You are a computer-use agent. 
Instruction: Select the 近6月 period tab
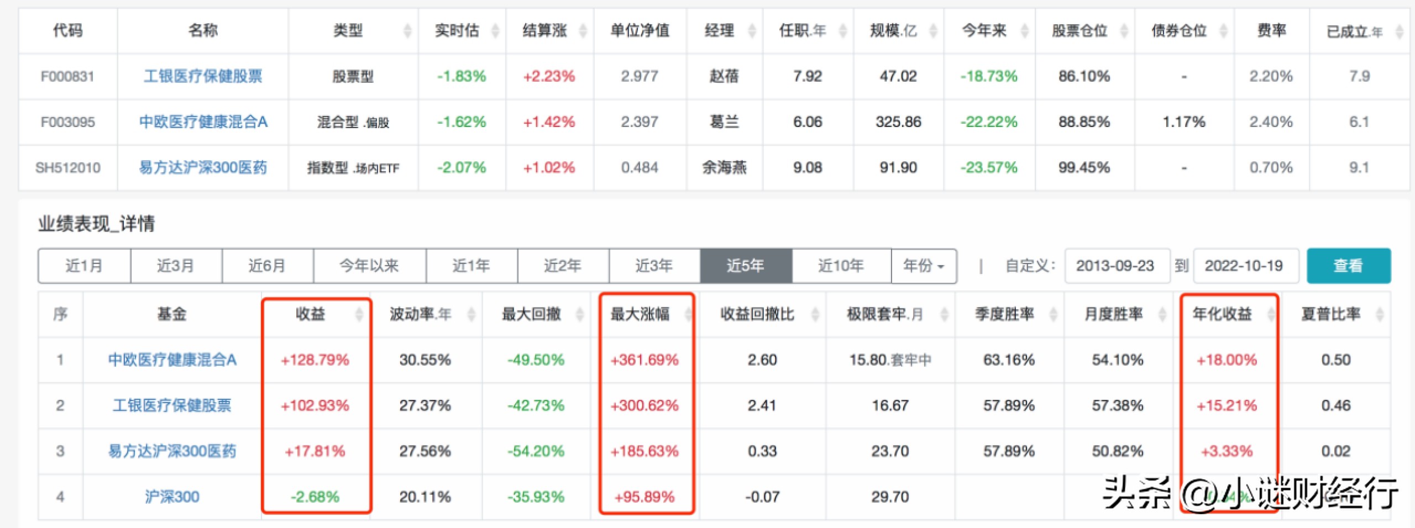(268, 266)
